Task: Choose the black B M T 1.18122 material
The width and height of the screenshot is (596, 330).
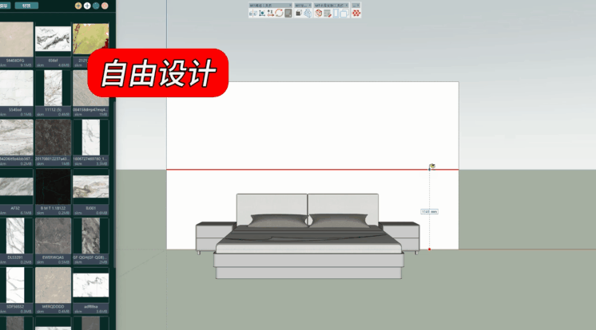Action: (x=53, y=188)
